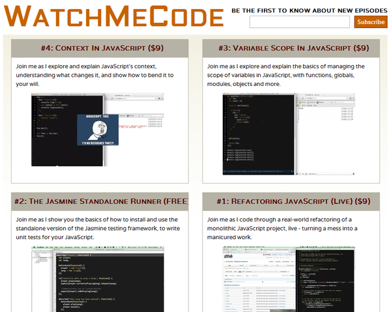
Task: Click the text 'manicured work.'
Action: (229, 237)
